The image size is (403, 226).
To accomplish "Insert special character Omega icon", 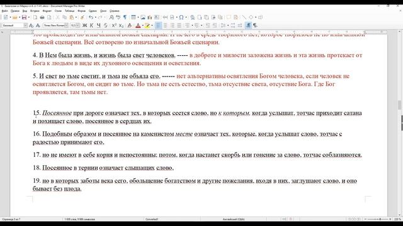I will (x=181, y=18).
